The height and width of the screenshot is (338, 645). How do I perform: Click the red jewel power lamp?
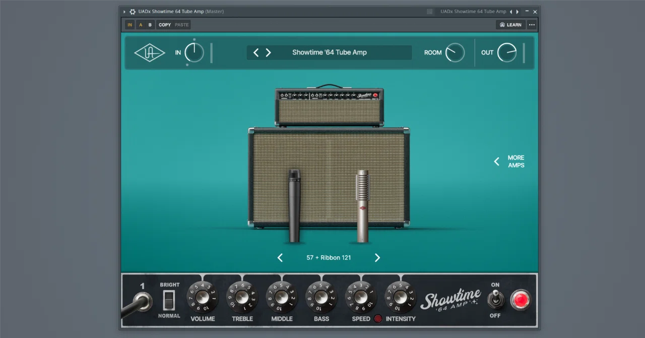coord(521,300)
